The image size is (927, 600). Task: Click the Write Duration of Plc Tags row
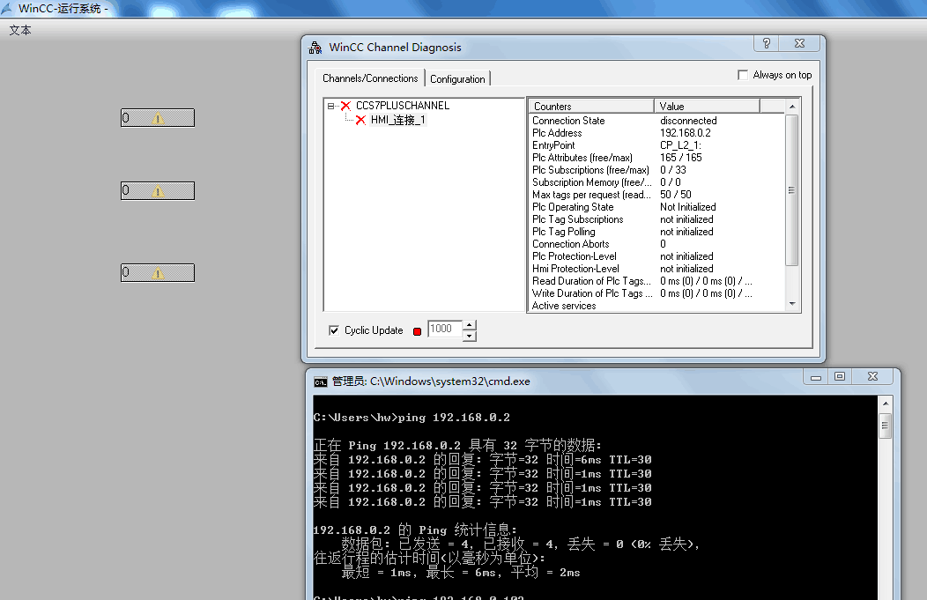click(656, 293)
